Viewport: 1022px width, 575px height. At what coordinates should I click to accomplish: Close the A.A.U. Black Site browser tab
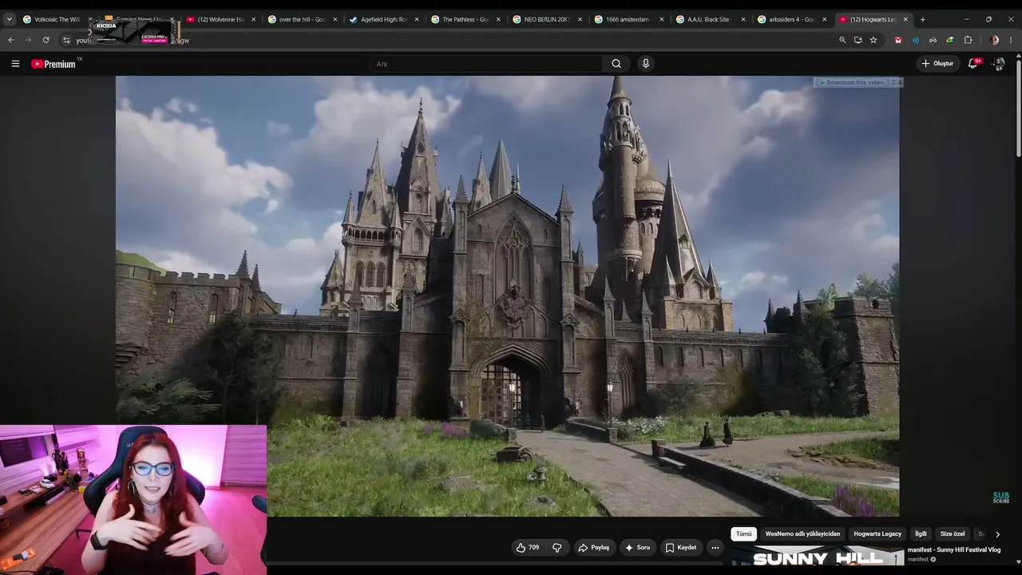[x=743, y=19]
